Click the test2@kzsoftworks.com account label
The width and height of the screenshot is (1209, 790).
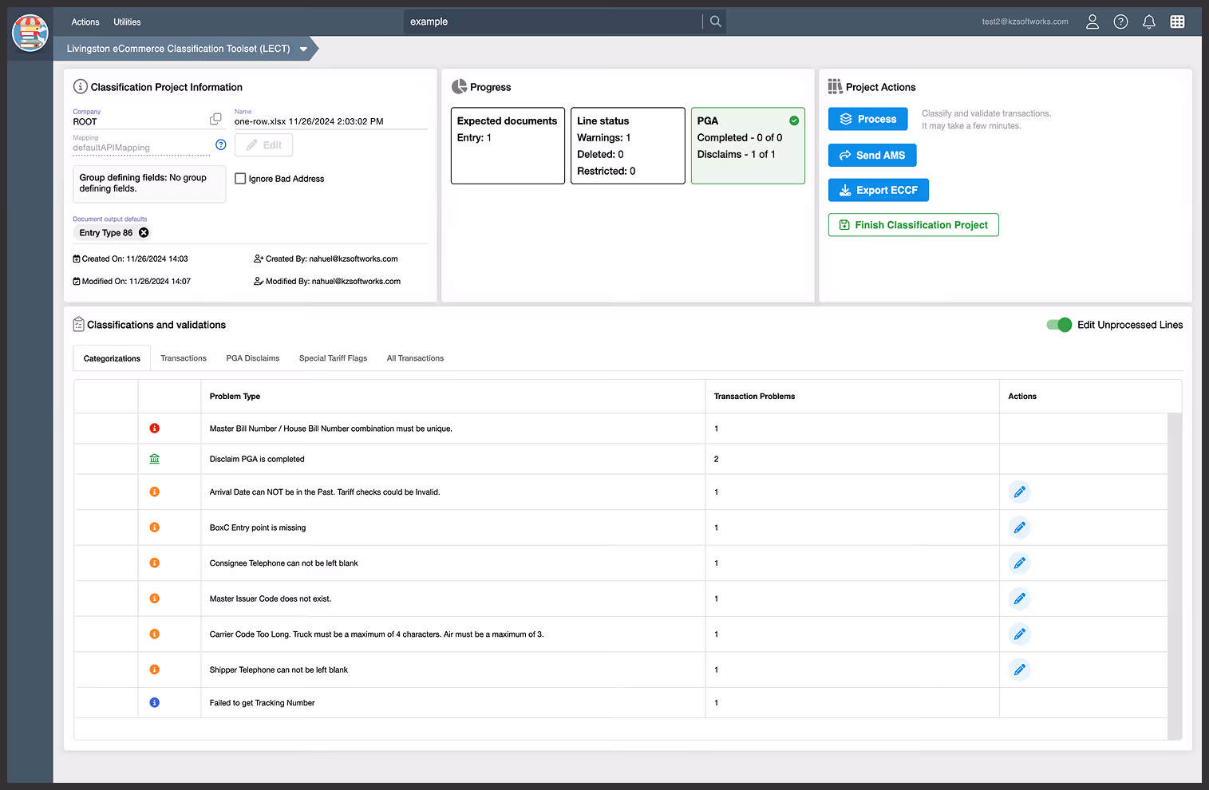[1025, 22]
